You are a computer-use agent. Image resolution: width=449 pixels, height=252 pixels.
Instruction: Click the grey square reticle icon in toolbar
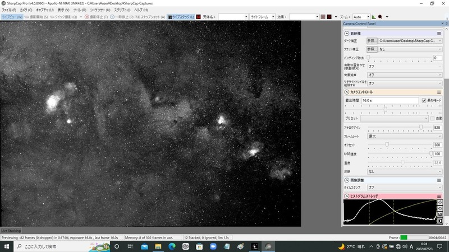coord(323,17)
